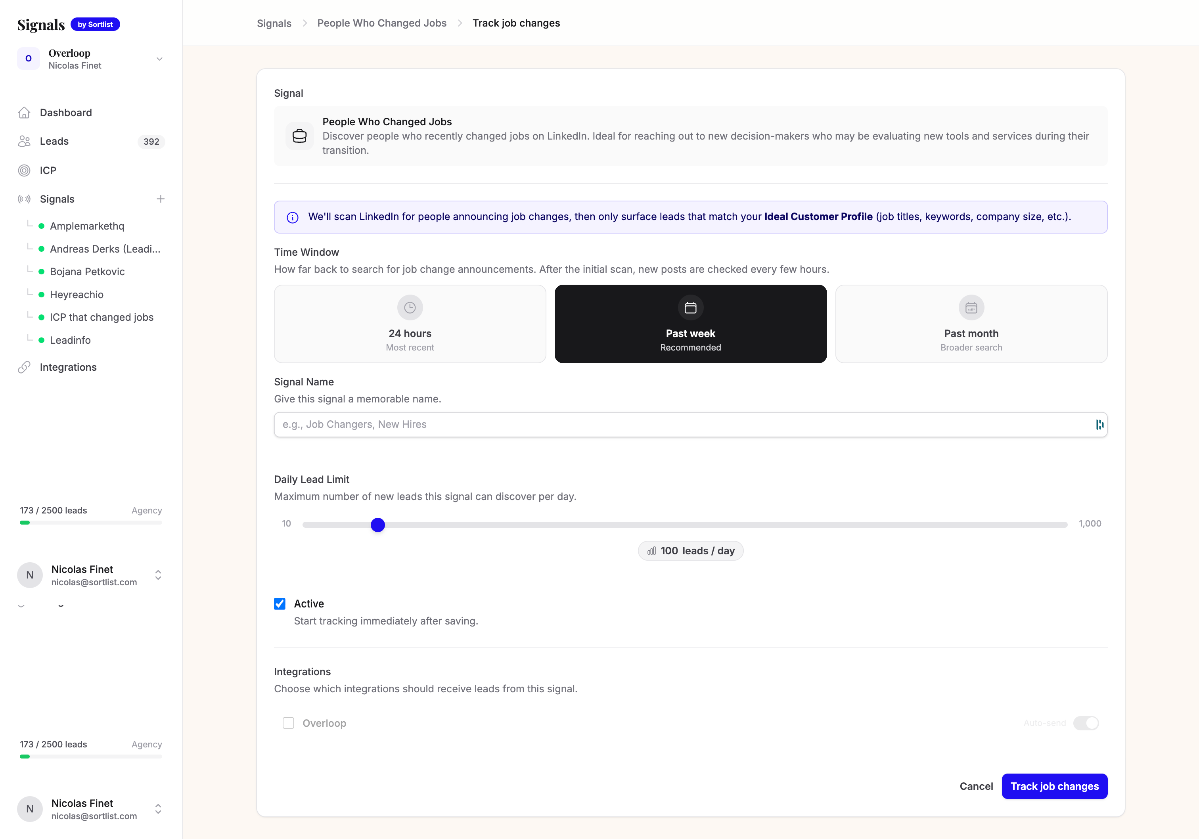Click the lower Nicolas Finet avatar

30,809
